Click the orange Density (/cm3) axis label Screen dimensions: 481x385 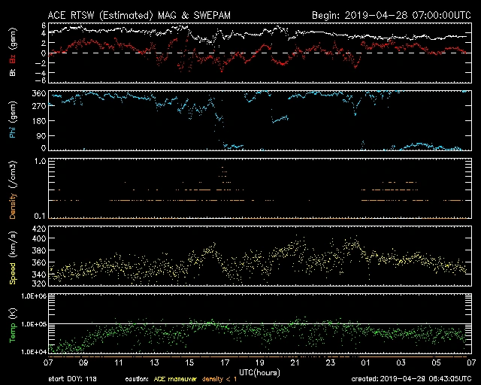point(14,189)
